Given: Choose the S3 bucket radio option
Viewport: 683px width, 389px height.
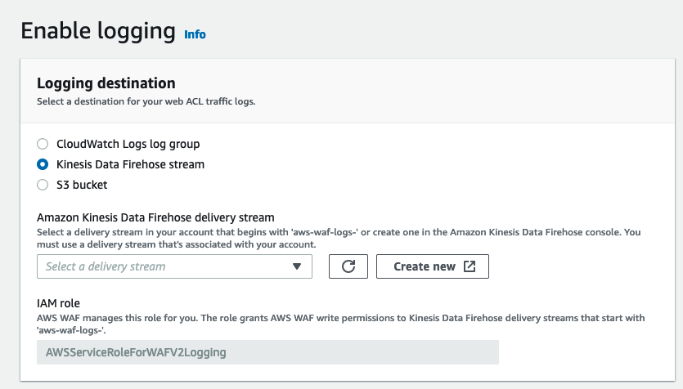Looking at the screenshot, I should 43,185.
